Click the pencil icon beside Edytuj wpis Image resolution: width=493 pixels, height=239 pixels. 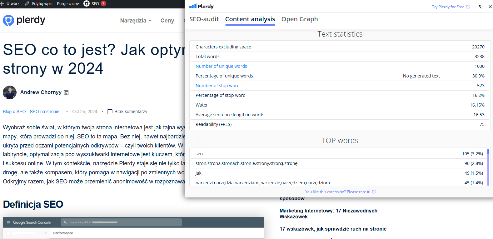click(x=27, y=3)
